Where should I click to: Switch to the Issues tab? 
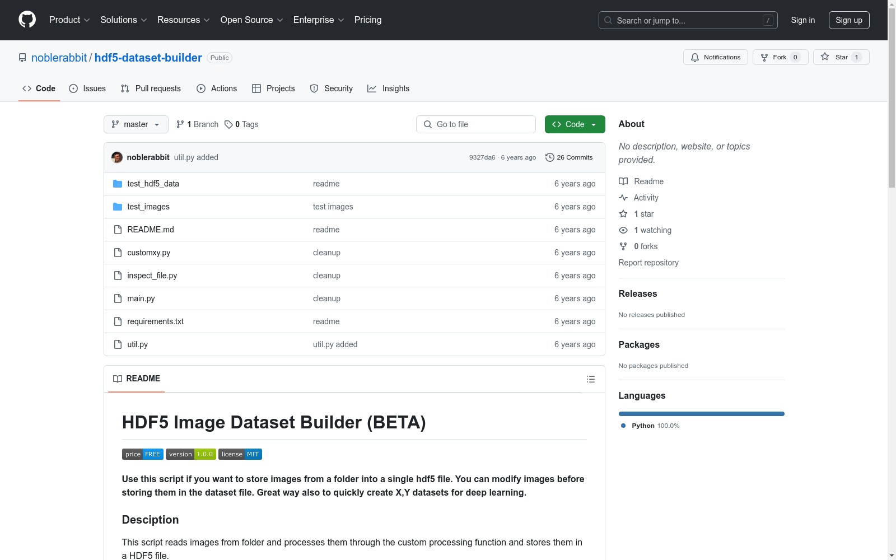tap(87, 88)
